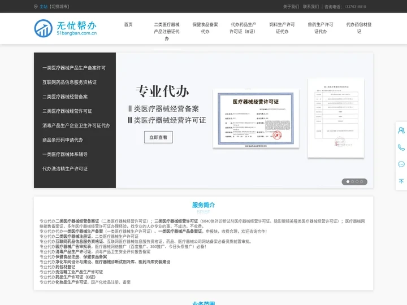The width and height of the screenshot is (407, 305).
Task: Click the Ⅲ类医疗器械经营许可证 banner text
Action: (167, 120)
